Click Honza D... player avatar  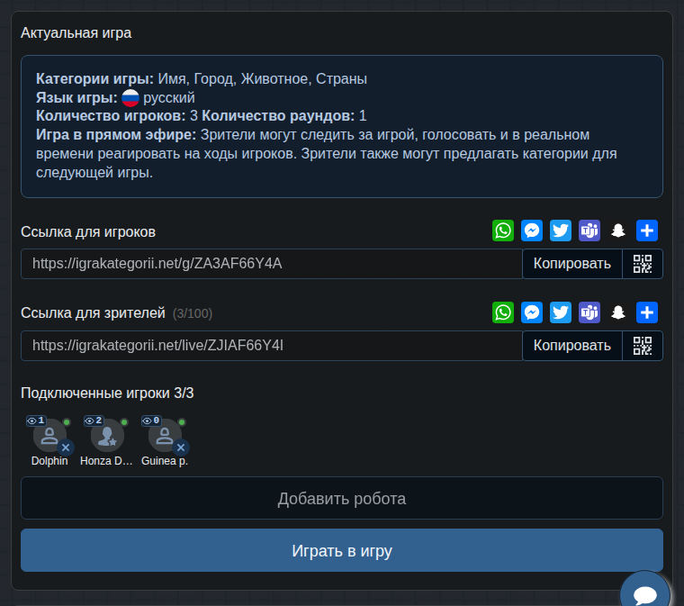pyautogui.click(x=107, y=436)
